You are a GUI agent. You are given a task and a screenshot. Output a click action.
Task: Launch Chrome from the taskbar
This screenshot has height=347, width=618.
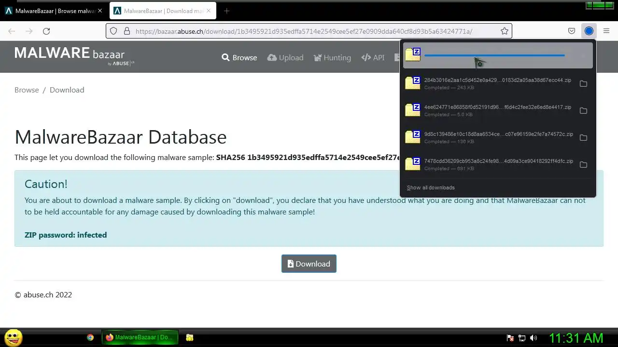pos(90,337)
